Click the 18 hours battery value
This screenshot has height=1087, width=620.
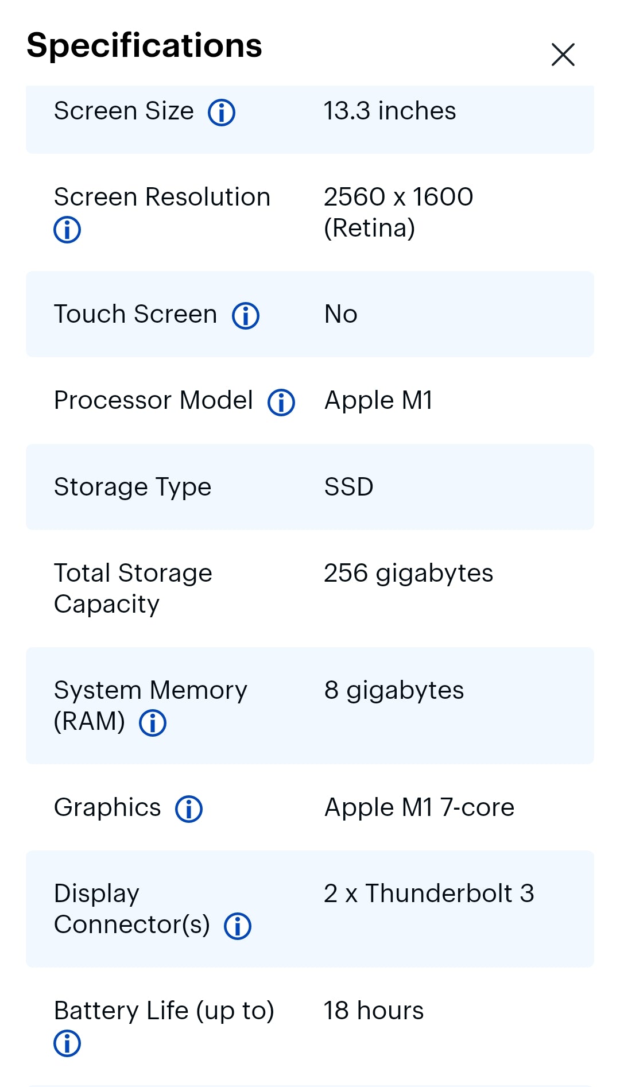tap(374, 1011)
